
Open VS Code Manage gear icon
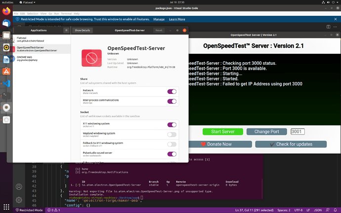pyautogui.click(x=19, y=200)
